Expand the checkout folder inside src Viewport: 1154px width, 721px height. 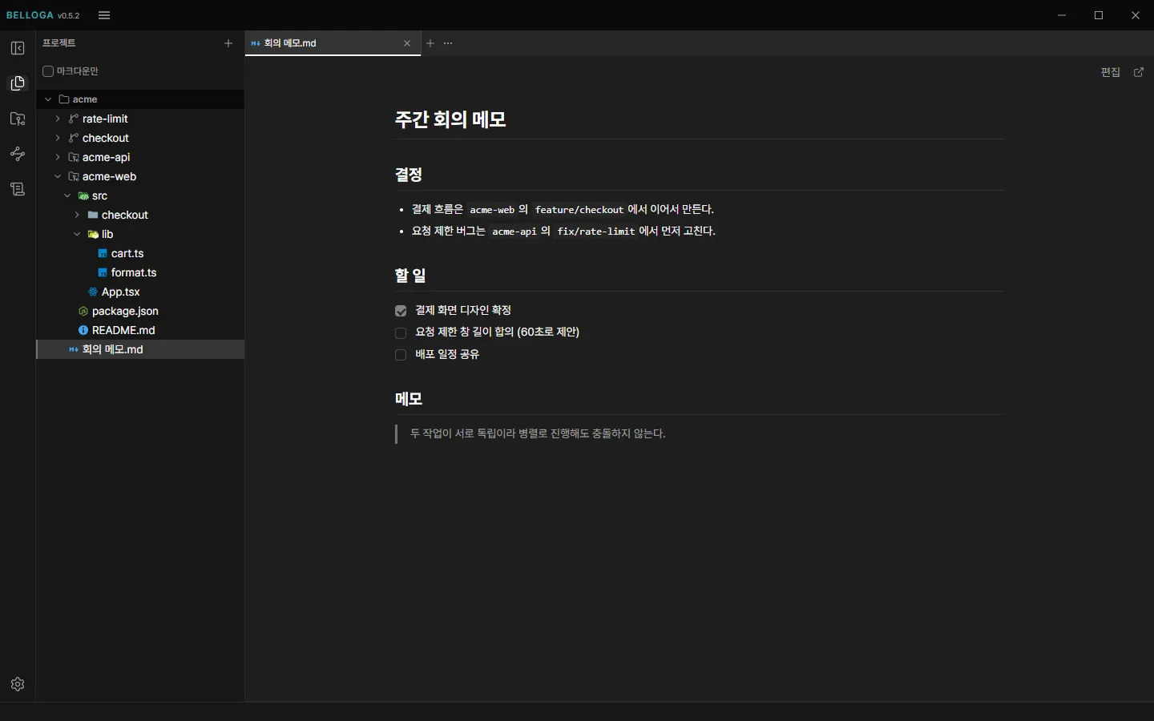point(77,215)
